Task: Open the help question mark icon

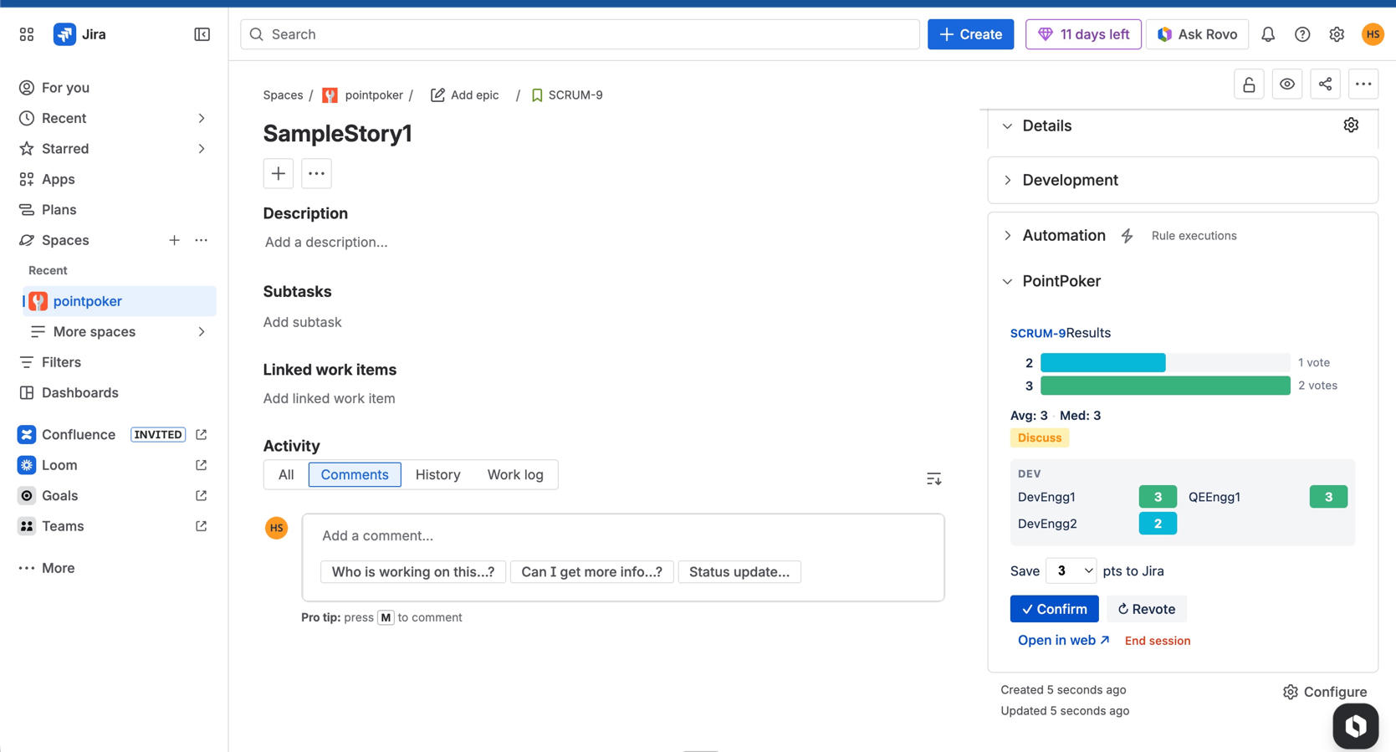Action: pos(1302,34)
